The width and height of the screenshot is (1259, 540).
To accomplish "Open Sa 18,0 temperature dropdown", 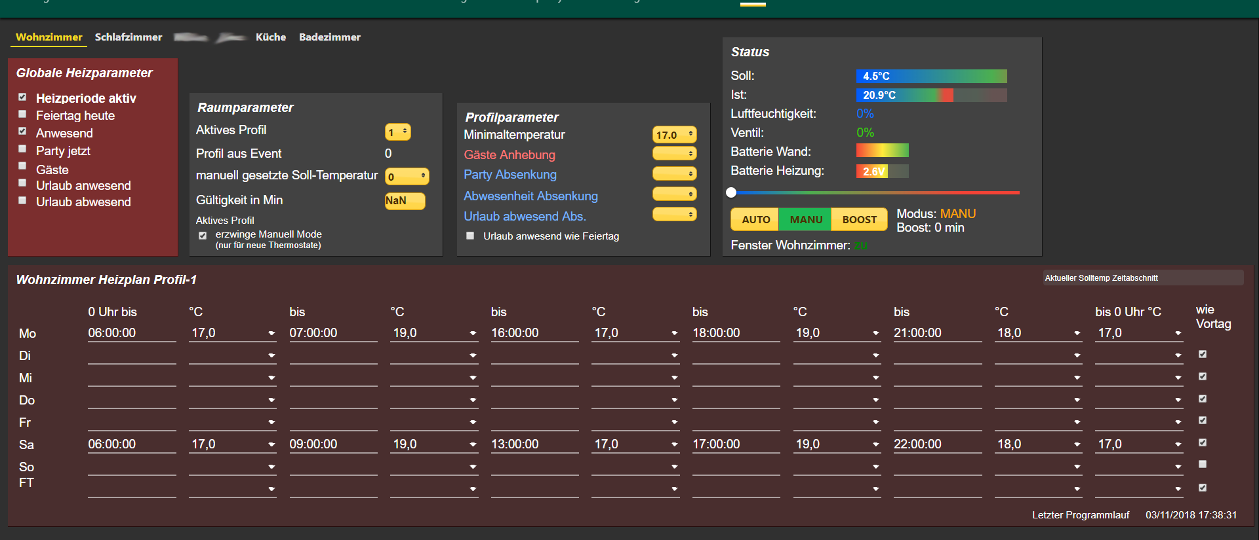I will 1039,444.
